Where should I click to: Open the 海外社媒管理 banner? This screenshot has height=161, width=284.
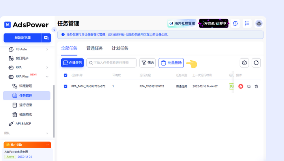click(x=182, y=23)
